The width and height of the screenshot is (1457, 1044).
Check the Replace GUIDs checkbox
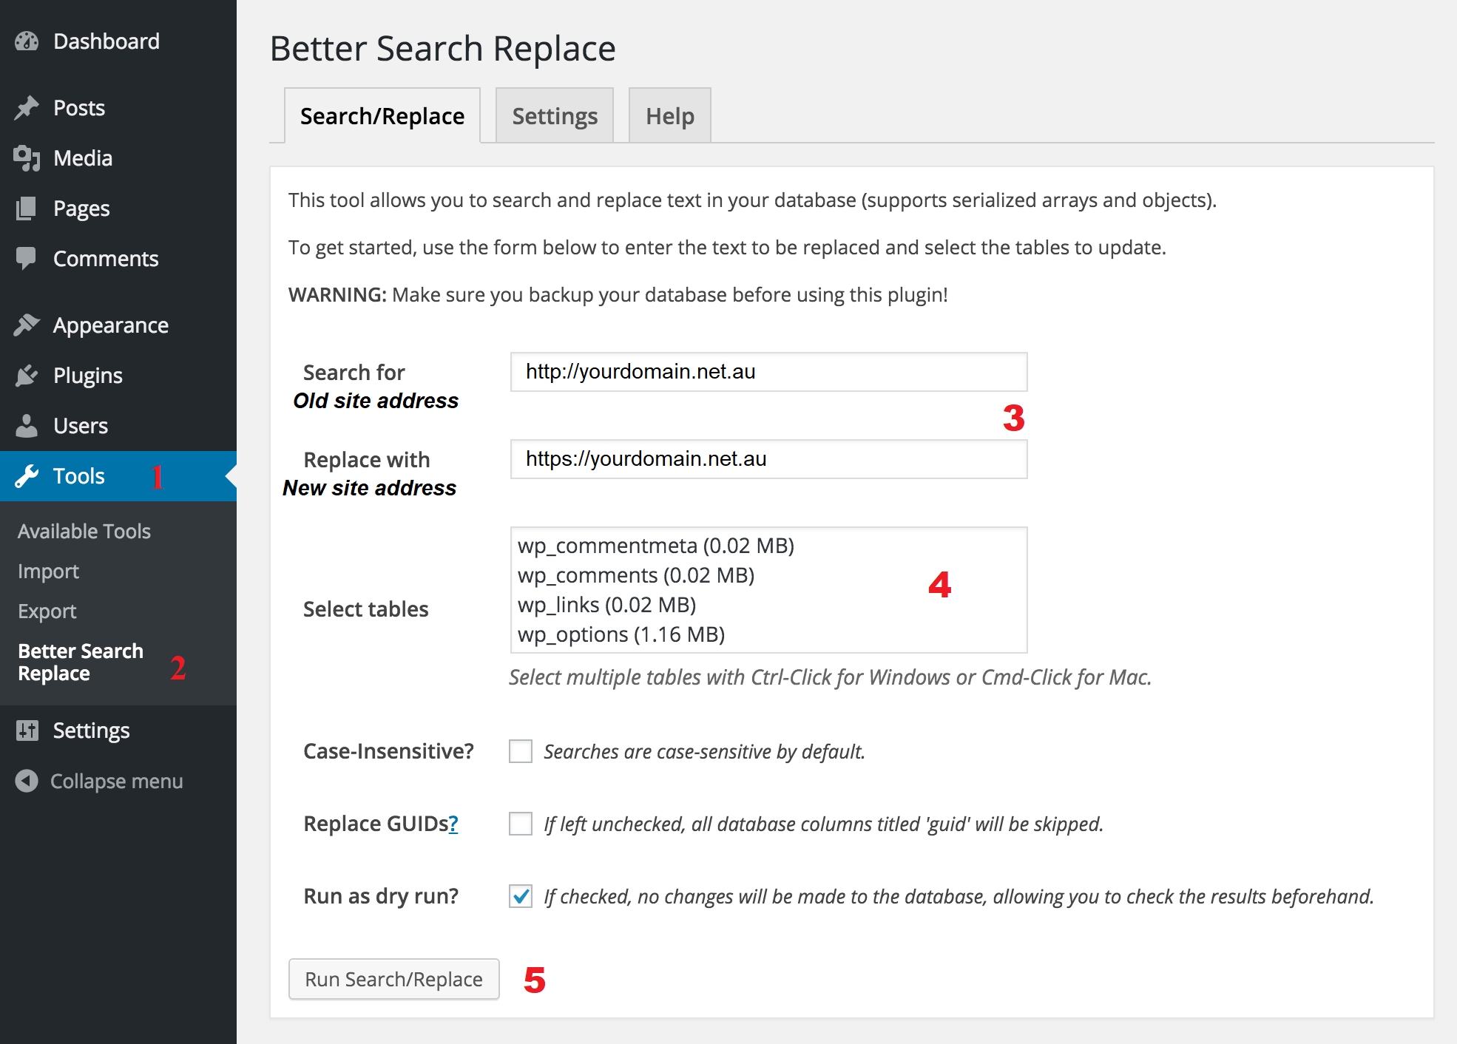[x=521, y=824]
